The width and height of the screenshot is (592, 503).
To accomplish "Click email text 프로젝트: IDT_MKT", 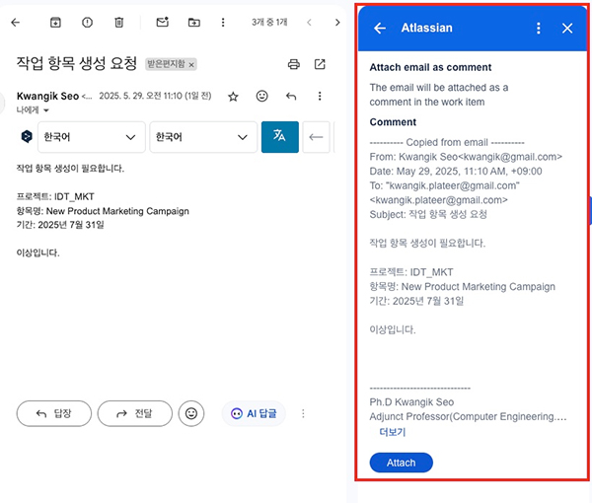I will 55,196.
